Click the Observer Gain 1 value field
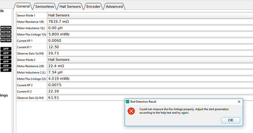This screenshot has width=253, height=133. [x=150, y=53]
